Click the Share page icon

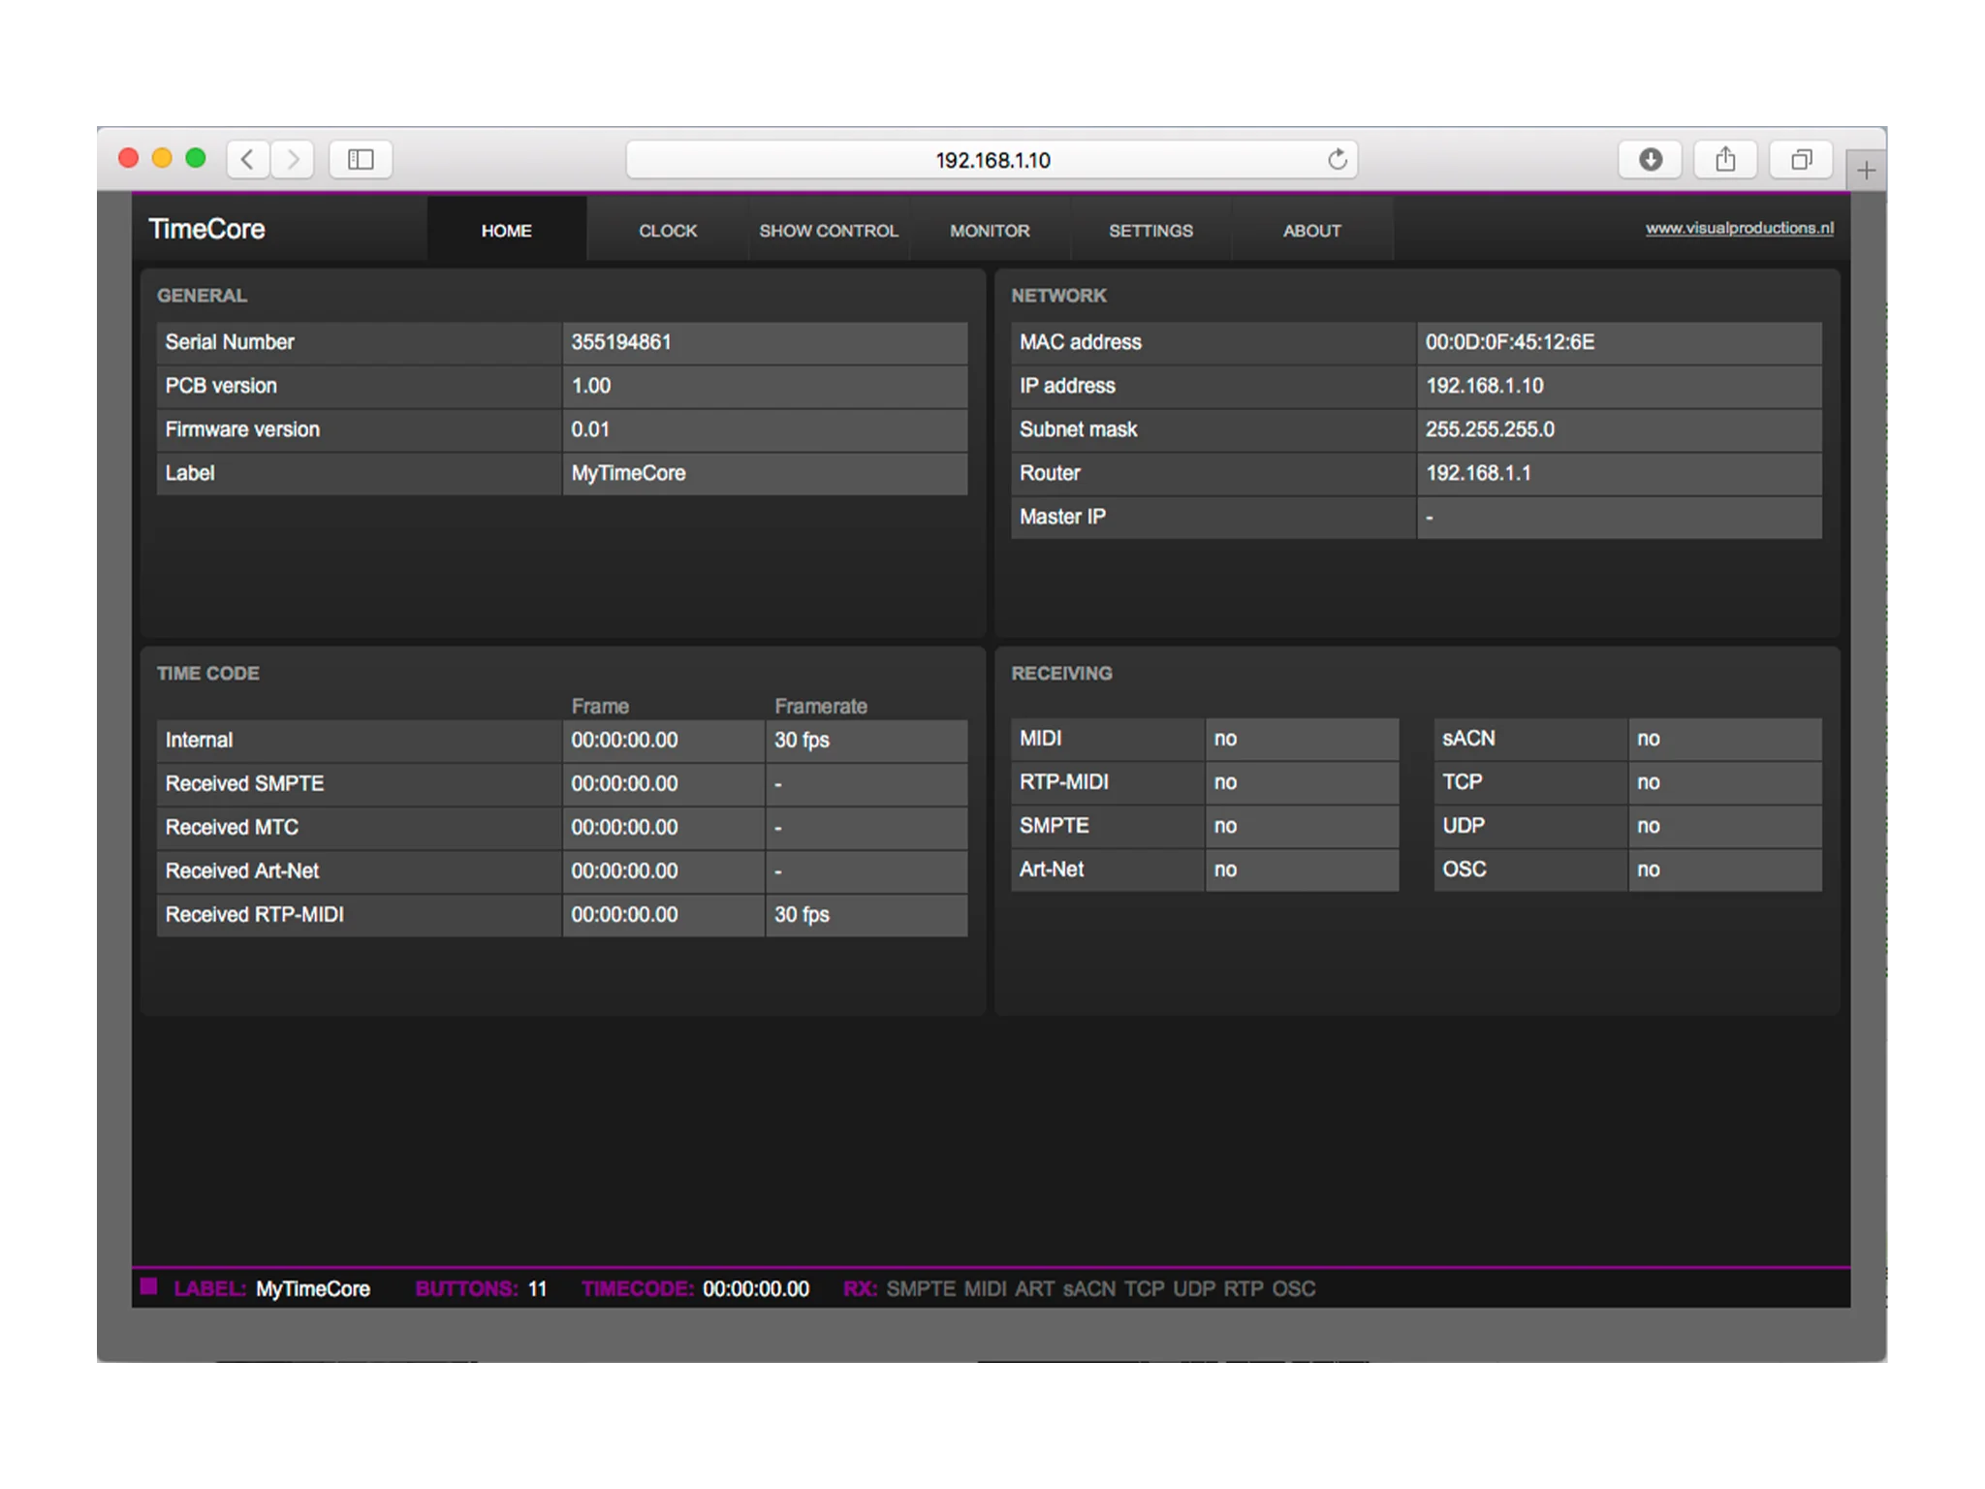[1725, 160]
